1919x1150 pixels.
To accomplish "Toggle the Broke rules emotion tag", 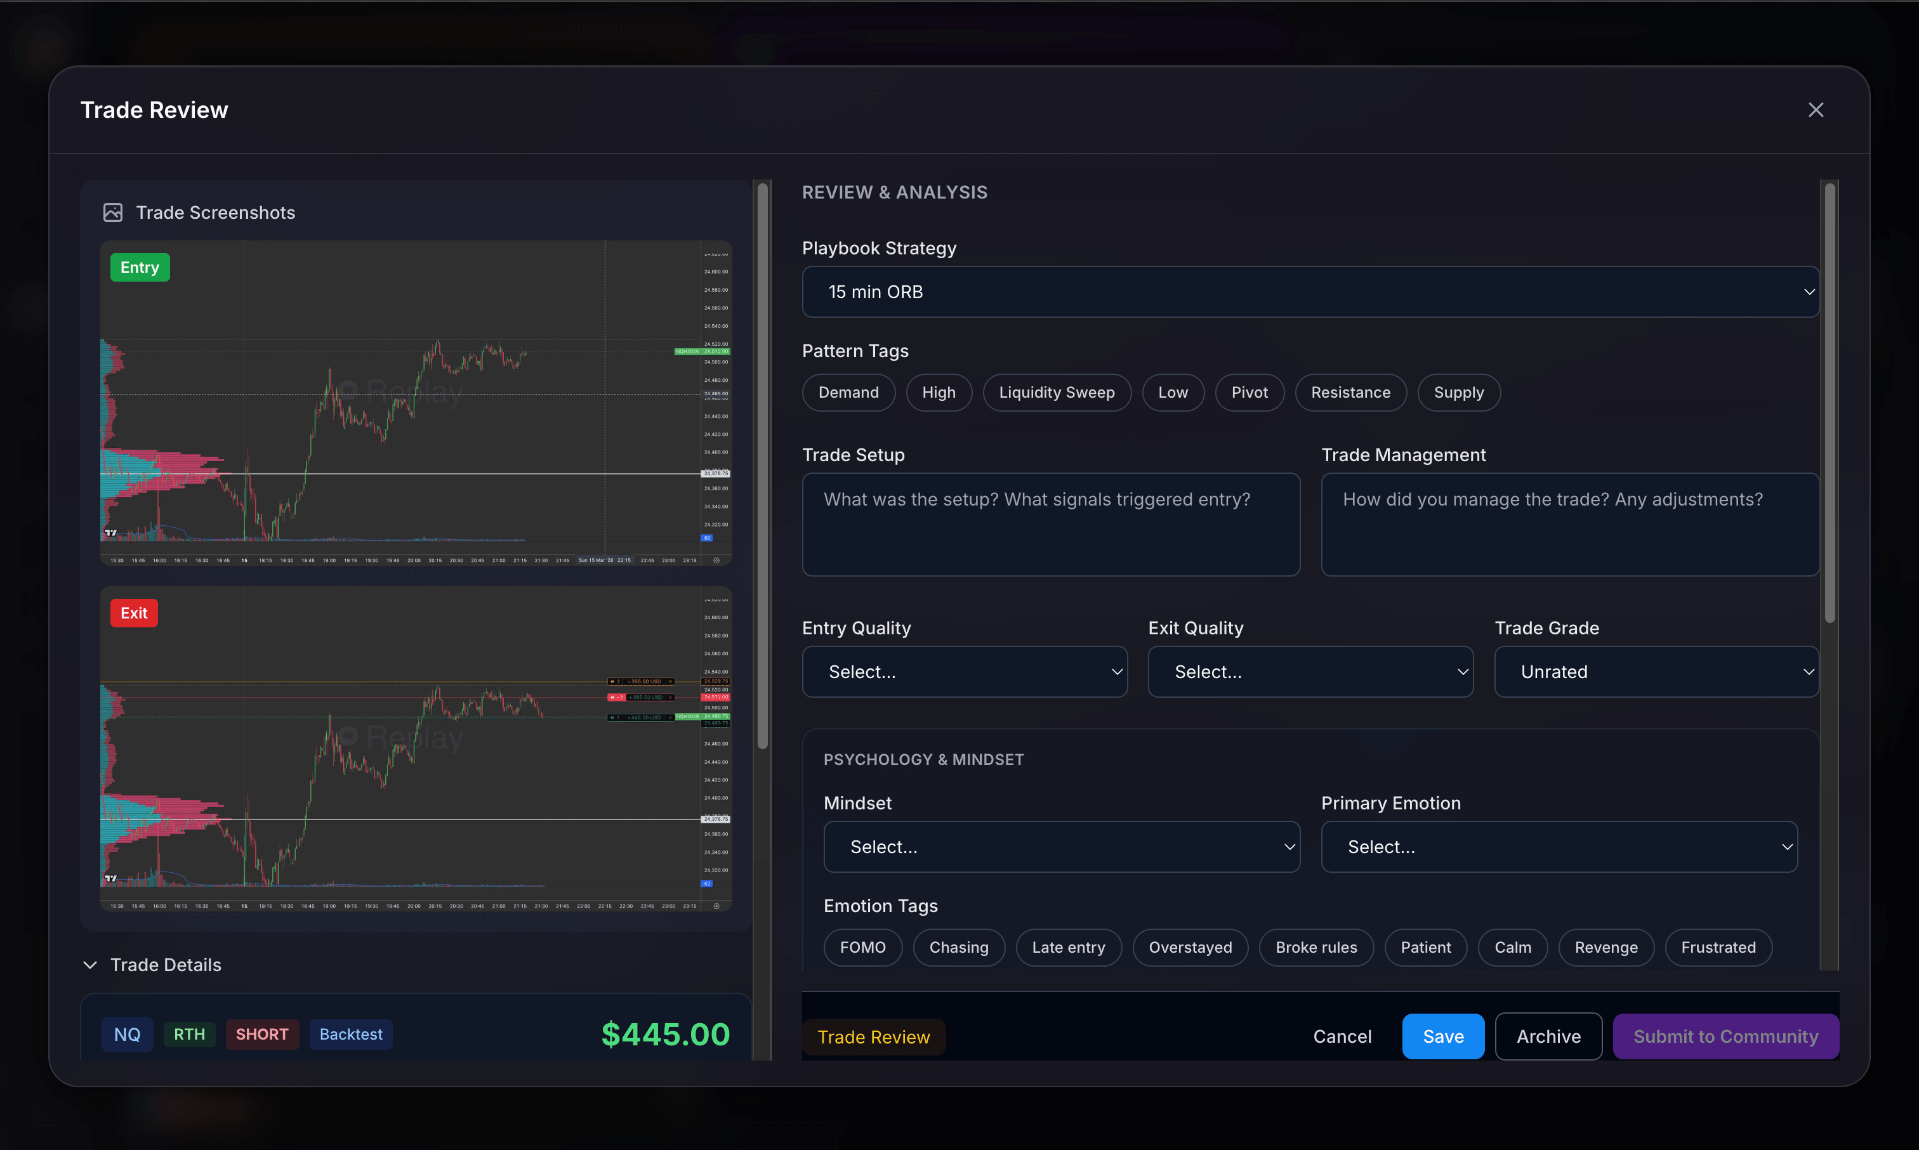I will point(1316,947).
